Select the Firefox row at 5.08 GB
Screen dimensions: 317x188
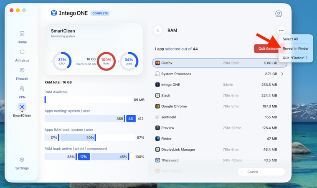[x=220, y=63]
